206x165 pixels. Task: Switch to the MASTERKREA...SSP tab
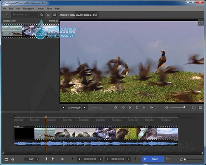pyautogui.click(x=87, y=15)
